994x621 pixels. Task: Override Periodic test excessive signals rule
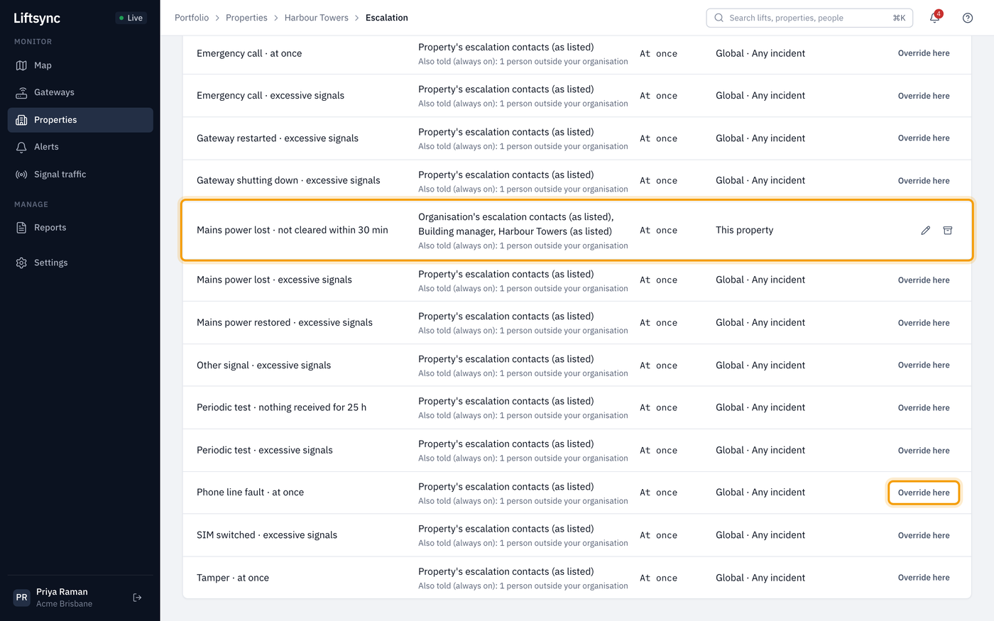pos(924,450)
